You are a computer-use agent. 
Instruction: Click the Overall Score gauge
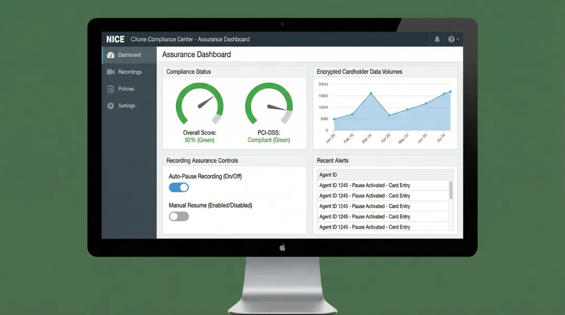(x=199, y=103)
